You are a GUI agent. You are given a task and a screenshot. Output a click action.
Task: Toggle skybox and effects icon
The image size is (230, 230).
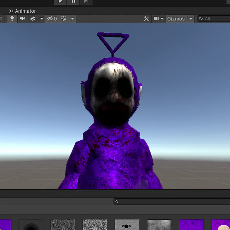[x=33, y=19]
